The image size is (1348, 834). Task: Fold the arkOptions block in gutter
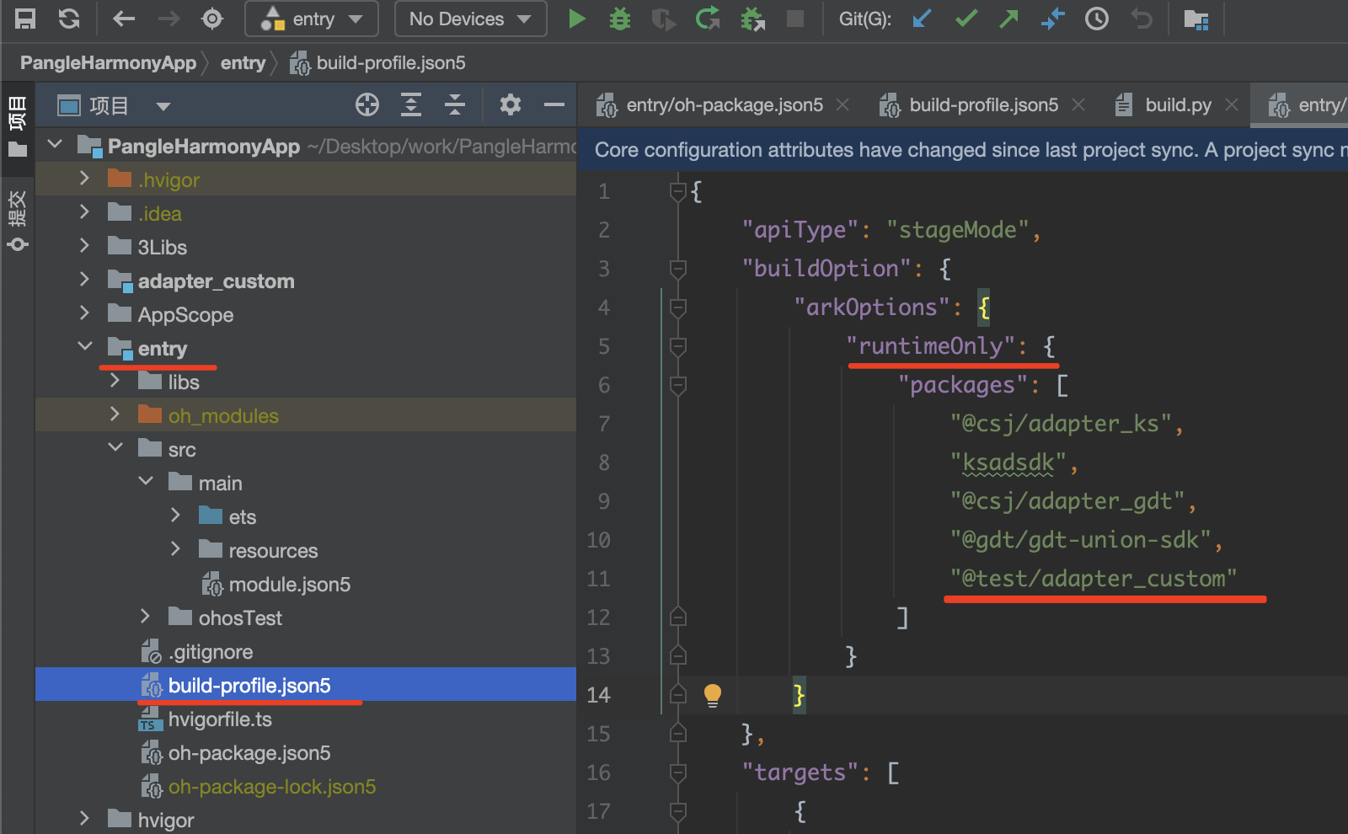(677, 307)
